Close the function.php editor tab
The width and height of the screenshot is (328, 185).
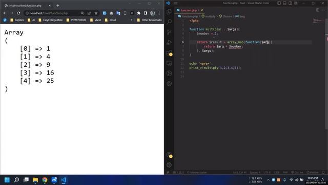coord(201,10)
